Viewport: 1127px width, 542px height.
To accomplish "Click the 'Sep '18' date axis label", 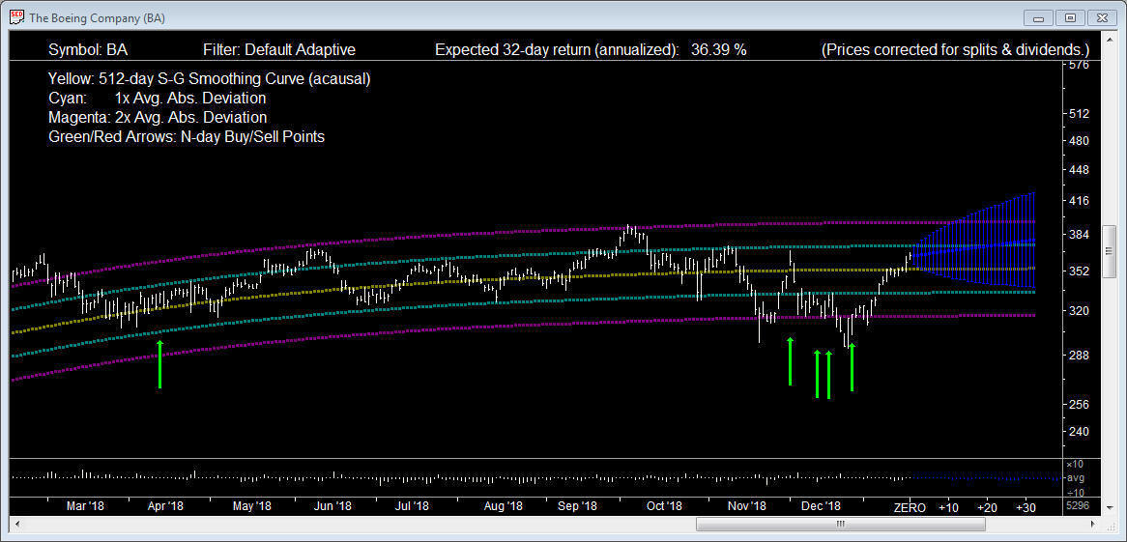I will (x=578, y=506).
